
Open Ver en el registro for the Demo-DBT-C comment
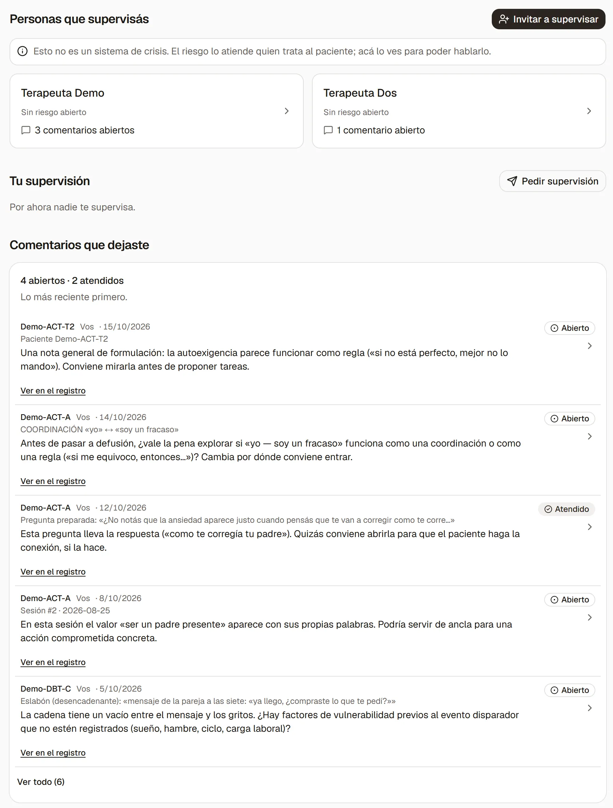coord(53,753)
